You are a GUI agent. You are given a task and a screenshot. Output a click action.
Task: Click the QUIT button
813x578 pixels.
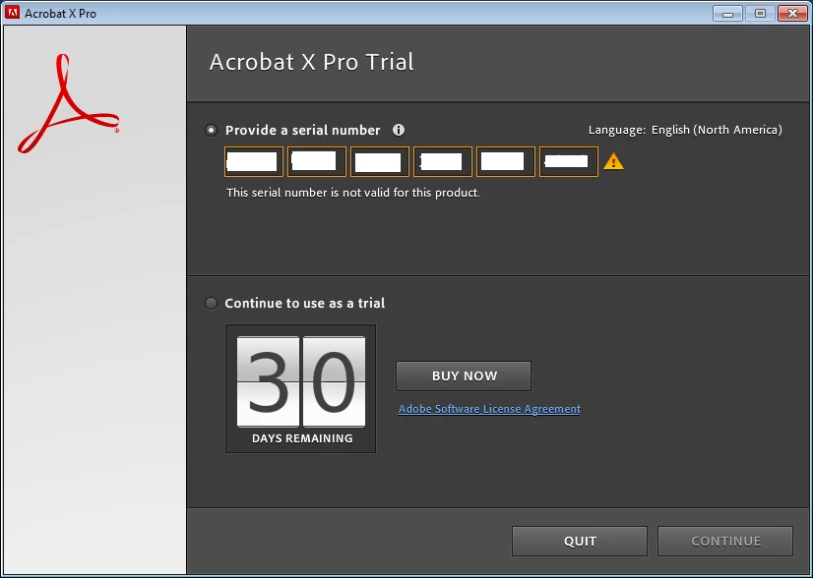point(580,542)
